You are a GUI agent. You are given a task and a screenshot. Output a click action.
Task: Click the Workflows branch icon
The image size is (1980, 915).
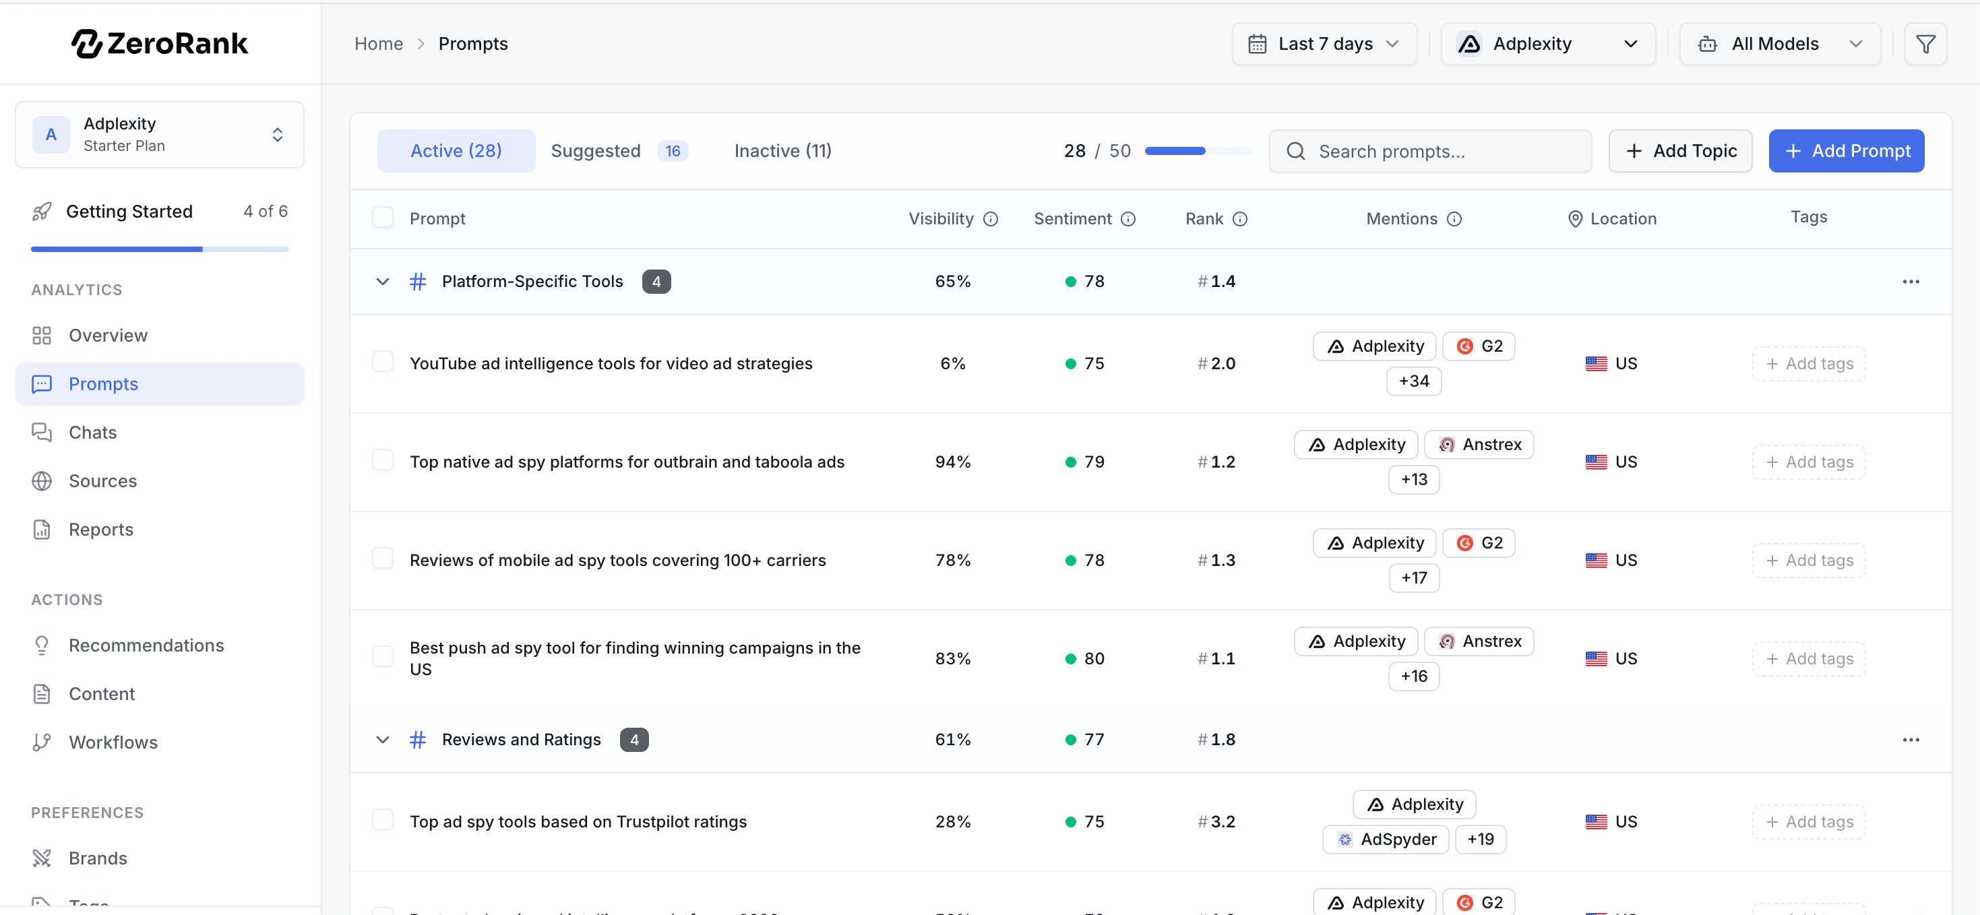pos(42,742)
